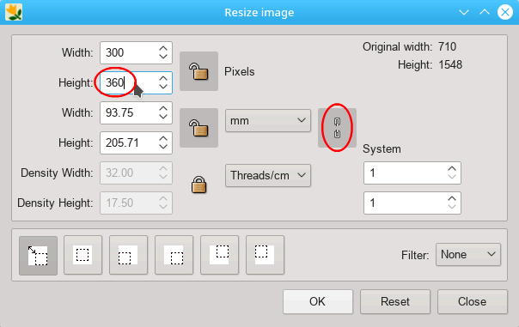This screenshot has height=327, width=519.
Task: Toggle the mm dimensions padlock
Action: tap(198, 128)
